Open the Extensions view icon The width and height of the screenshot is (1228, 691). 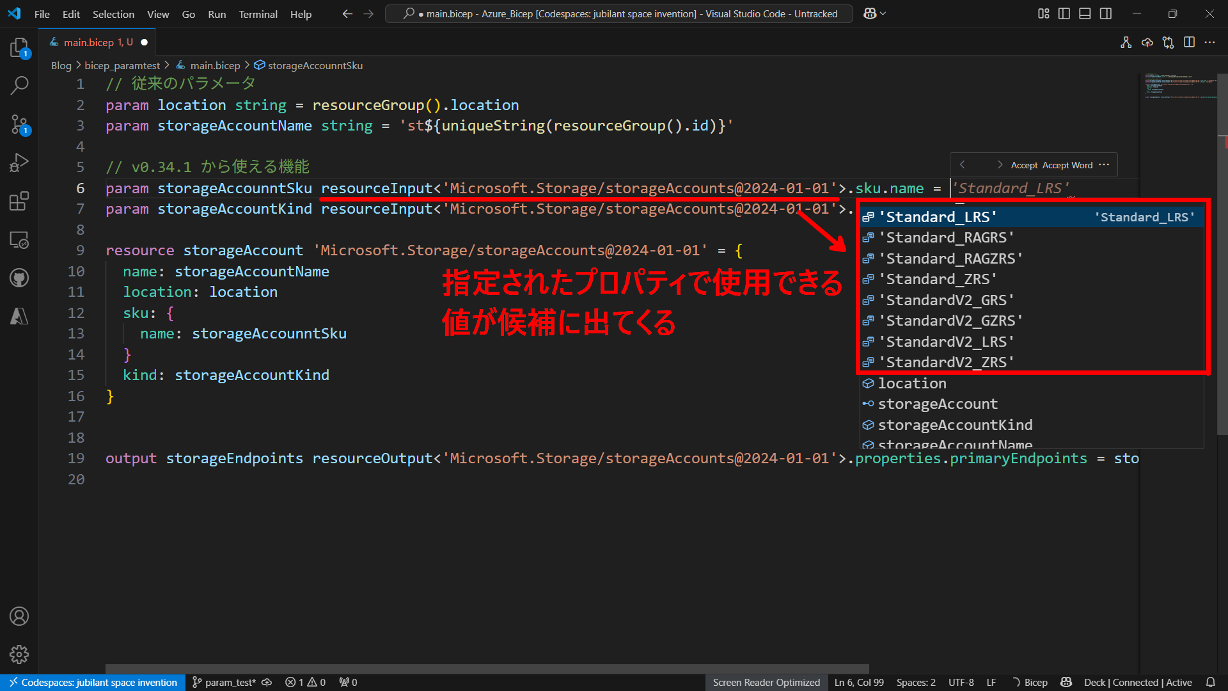tap(19, 201)
